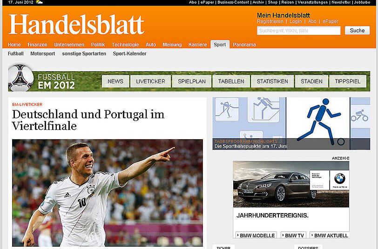
Task: Open headline Deutschland und Portugal im Viertelfinale
Action: click(88, 120)
